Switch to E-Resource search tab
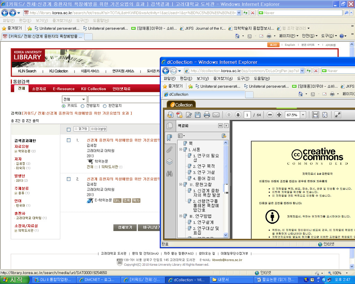Screen dimensions: 355x284 [64, 89]
